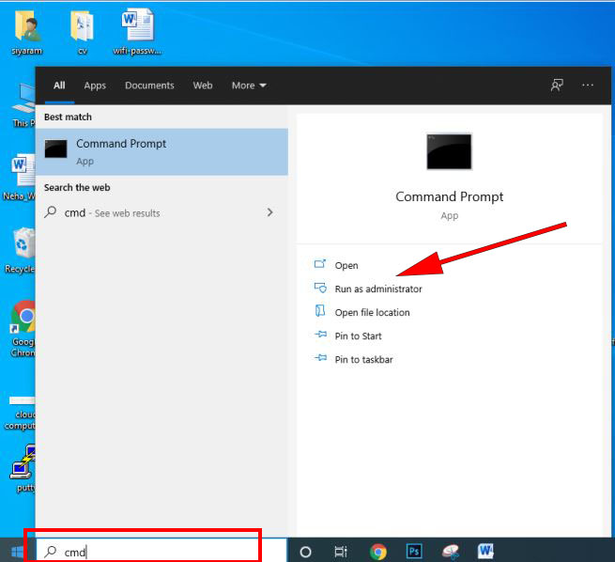This screenshot has height=562, width=615.
Task: Select Command Prompt best match result
Action: pos(161,151)
